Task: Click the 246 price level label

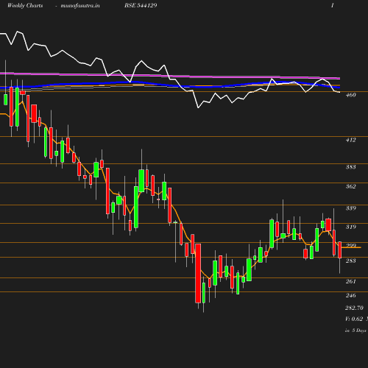Action: click(351, 295)
